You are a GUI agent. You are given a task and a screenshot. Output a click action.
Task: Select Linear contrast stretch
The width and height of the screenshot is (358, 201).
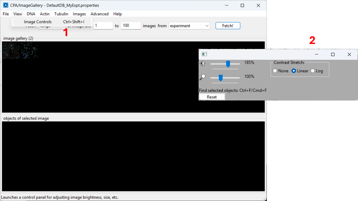(293, 71)
